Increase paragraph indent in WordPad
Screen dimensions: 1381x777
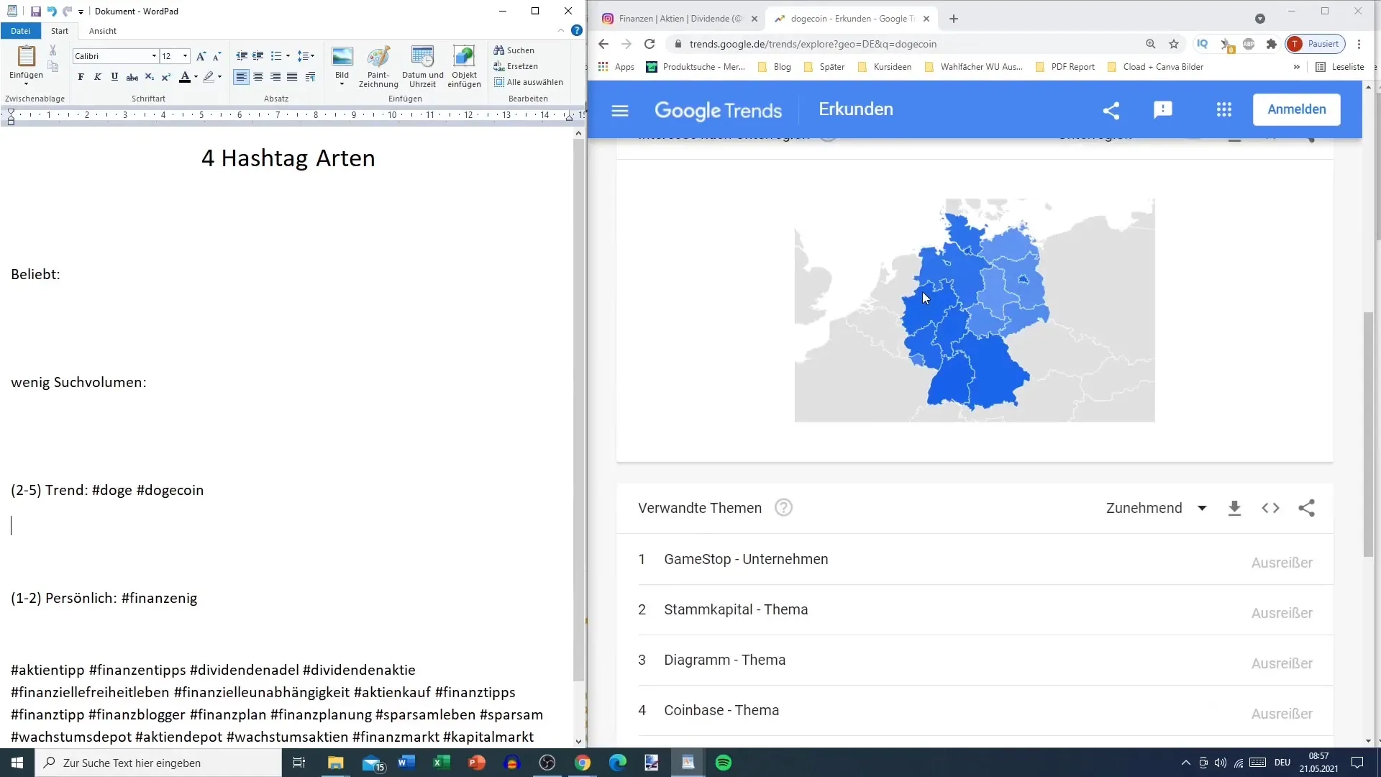point(257,56)
